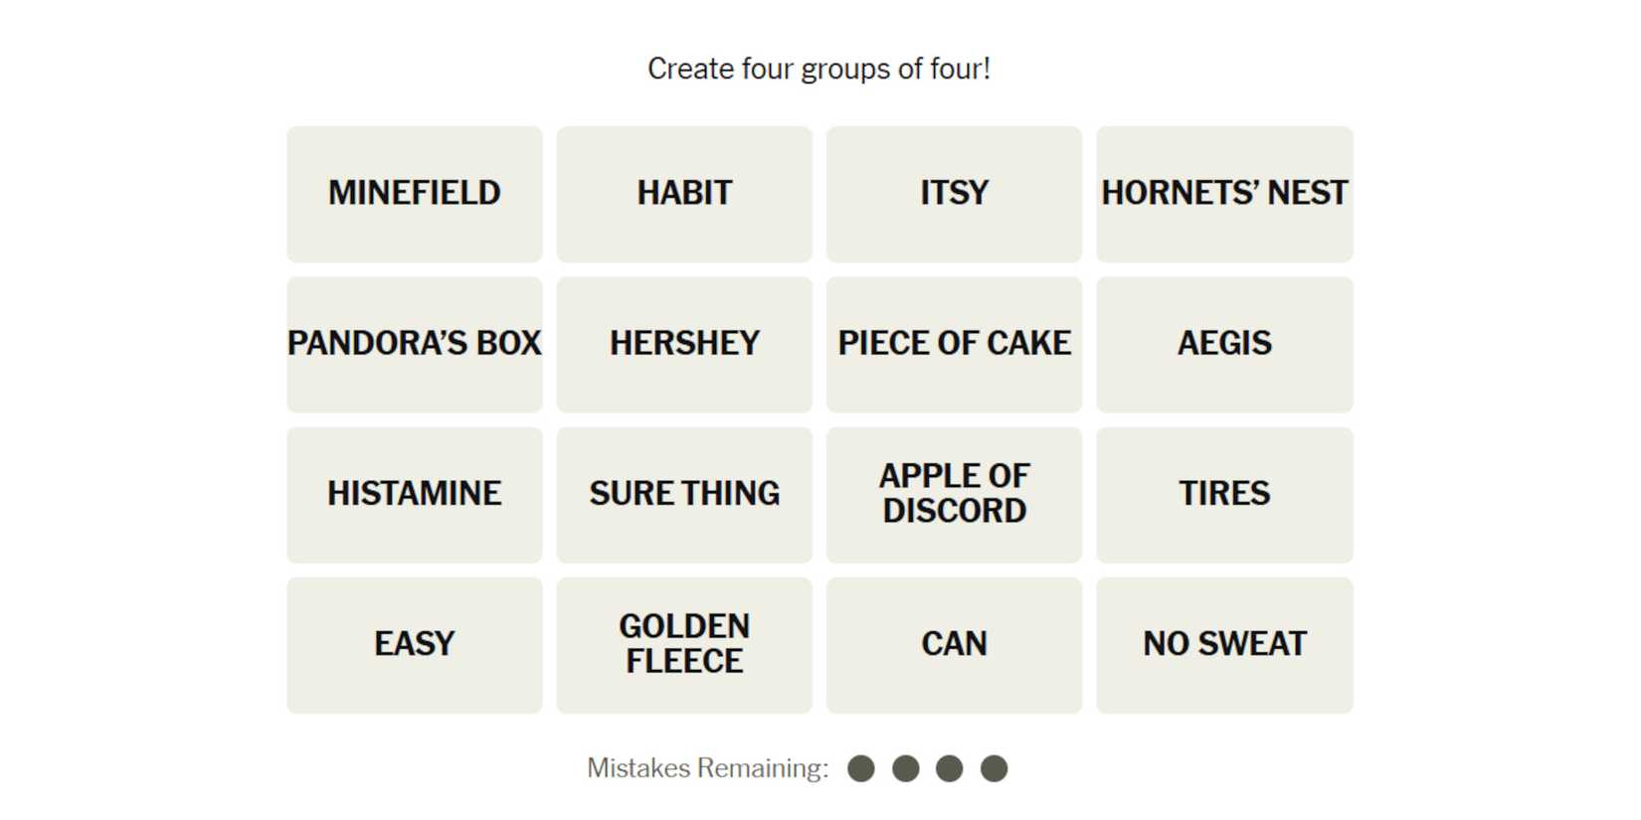Click the 'Create four groups of four!' heading
Image resolution: width=1641 pixels, height=820 pixels.
(x=819, y=69)
